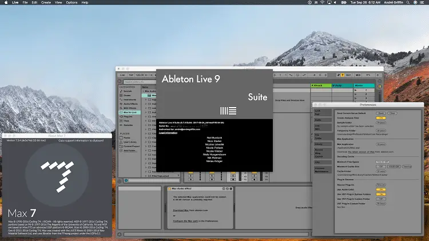Open Licenses Maintenance preferences tab

pyautogui.click(x=322, y=170)
